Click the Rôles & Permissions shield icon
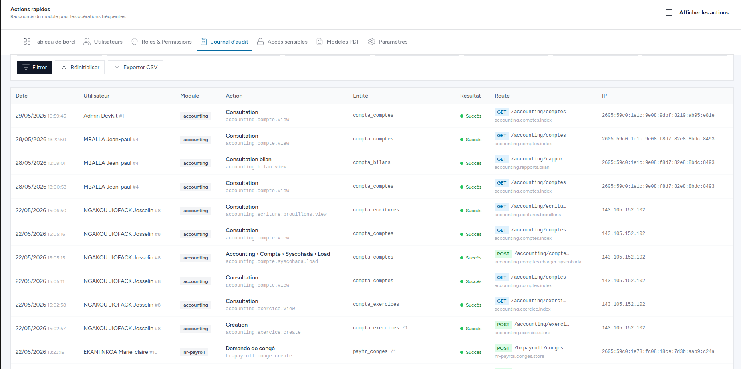741x369 pixels. coord(135,42)
